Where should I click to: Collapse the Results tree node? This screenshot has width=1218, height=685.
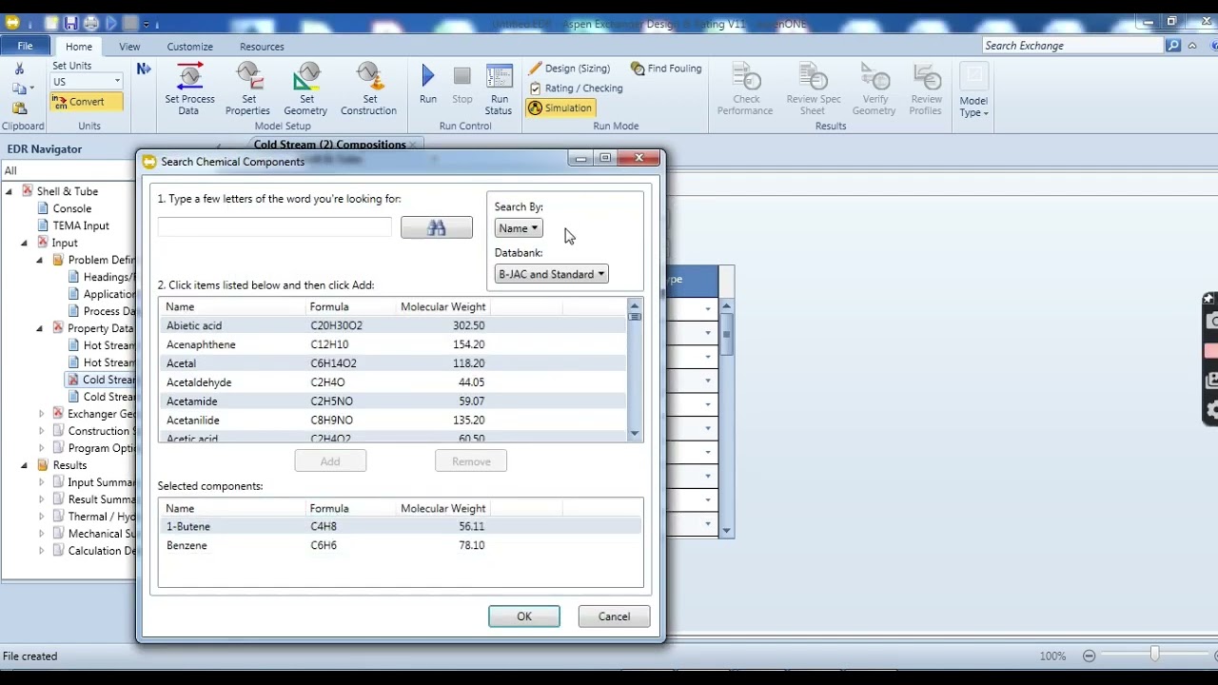[25, 465]
